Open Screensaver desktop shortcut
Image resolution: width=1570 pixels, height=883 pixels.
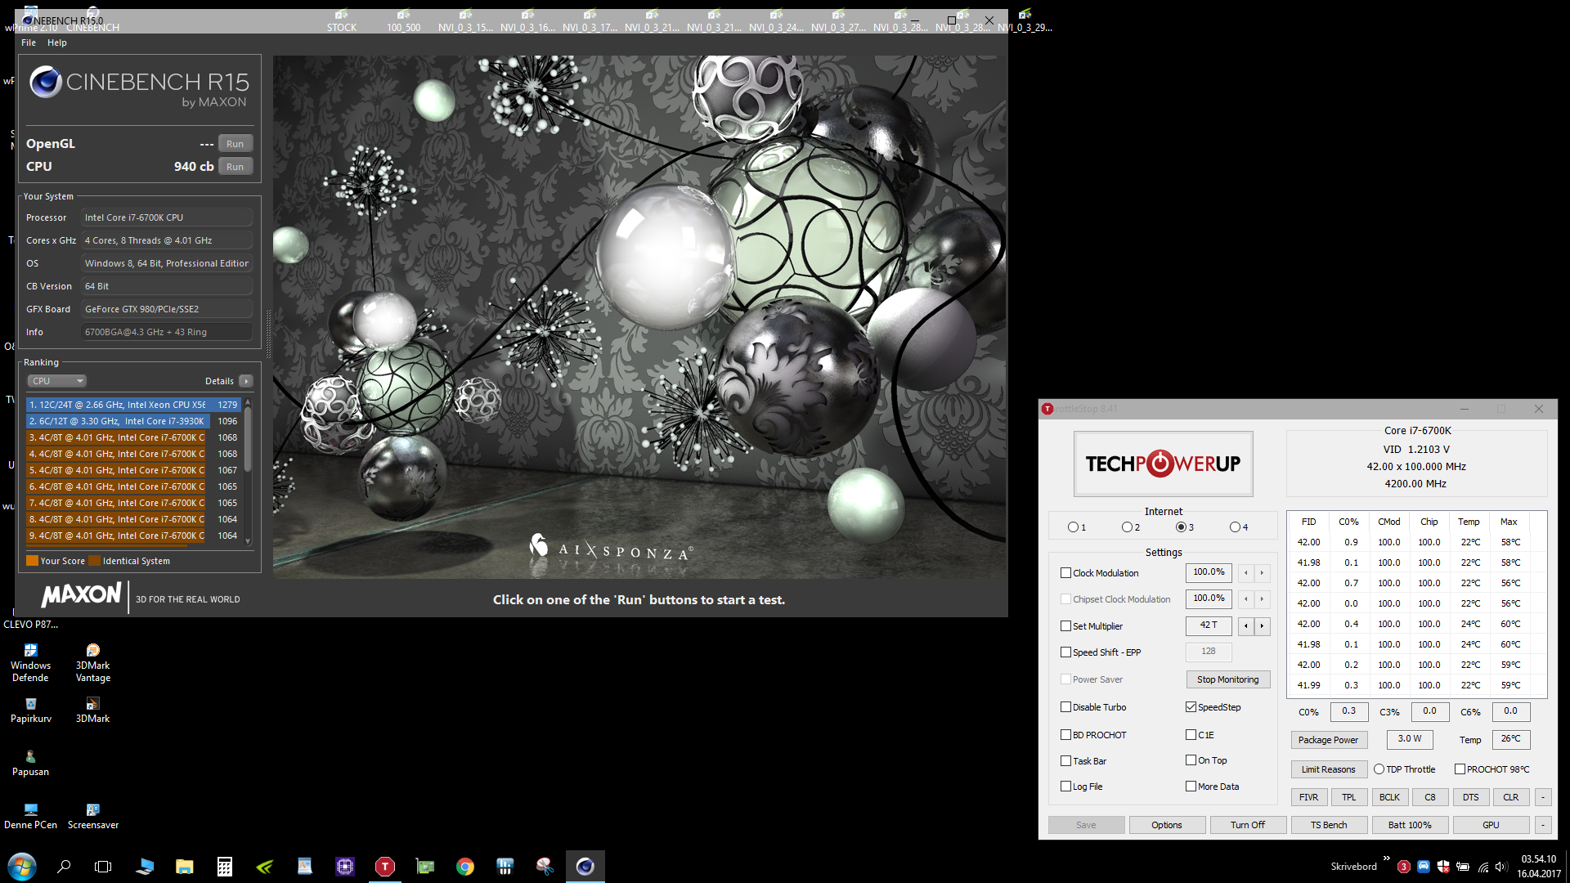(x=93, y=816)
